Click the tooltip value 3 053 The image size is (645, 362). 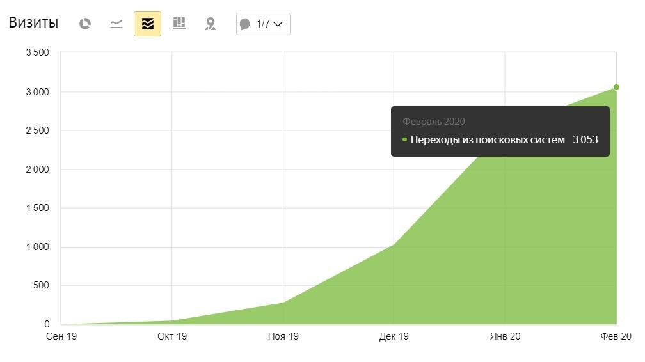pos(585,140)
